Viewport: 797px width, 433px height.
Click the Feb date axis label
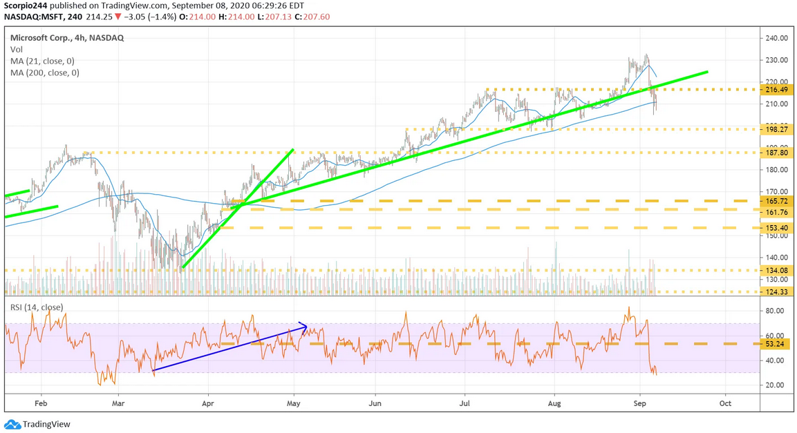click(41, 403)
